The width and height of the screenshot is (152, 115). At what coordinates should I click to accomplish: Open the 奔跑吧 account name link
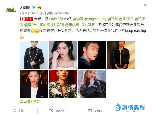pyautogui.click(x=25, y=7)
